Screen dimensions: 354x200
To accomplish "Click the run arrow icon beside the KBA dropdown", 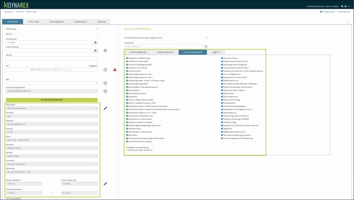I will point(105,83).
